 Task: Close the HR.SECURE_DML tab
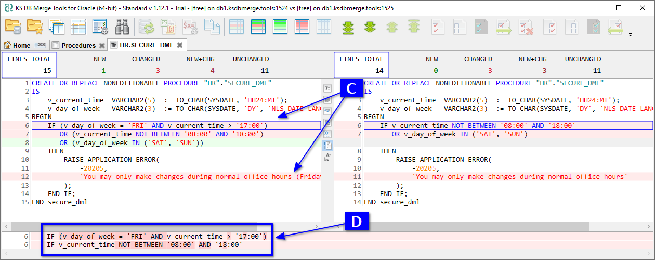[179, 45]
